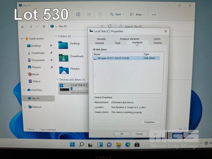The image size is (212, 159).
Task: Click the Refresh button beside address bar
Action: (x=110, y=26)
